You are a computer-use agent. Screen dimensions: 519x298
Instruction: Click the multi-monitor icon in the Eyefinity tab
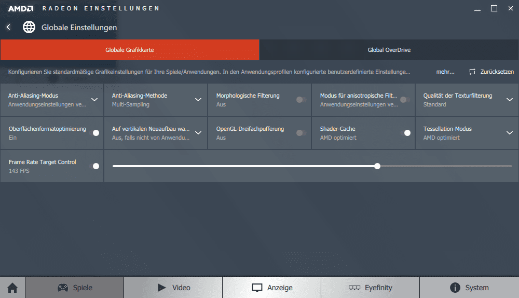coord(354,288)
